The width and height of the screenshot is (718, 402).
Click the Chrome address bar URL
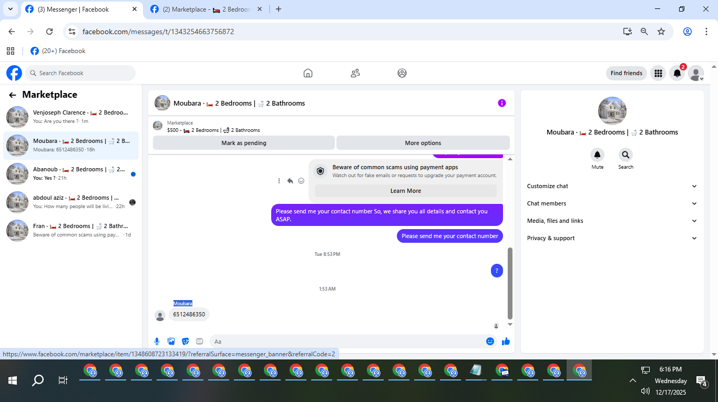pyautogui.click(x=158, y=32)
